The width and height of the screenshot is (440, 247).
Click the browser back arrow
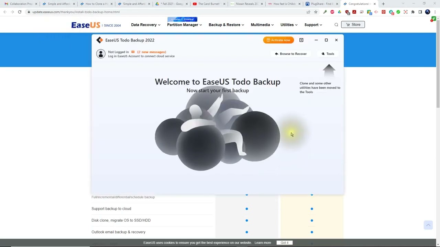pos(5,12)
